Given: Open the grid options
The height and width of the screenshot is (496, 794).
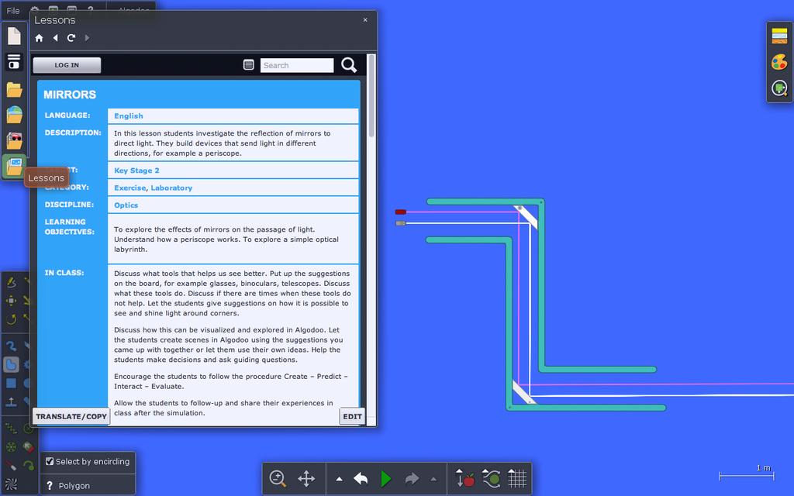Looking at the screenshot, I should click(x=517, y=478).
